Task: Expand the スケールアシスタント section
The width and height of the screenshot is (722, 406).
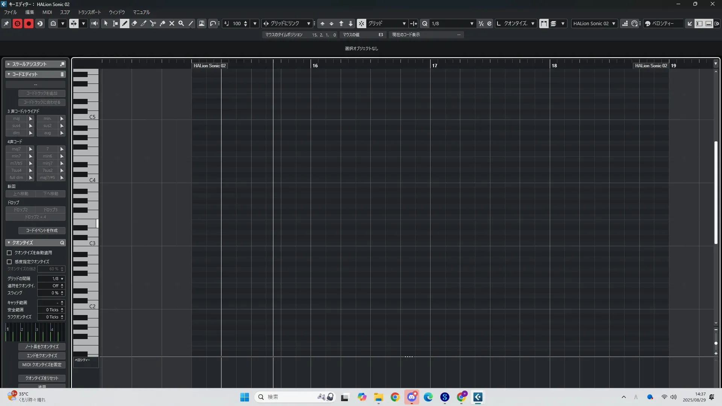Action: tap(9, 64)
